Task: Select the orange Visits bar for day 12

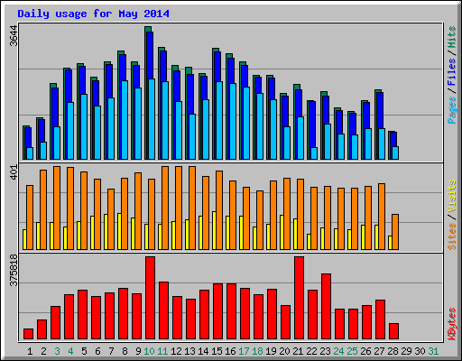Action: (x=179, y=208)
